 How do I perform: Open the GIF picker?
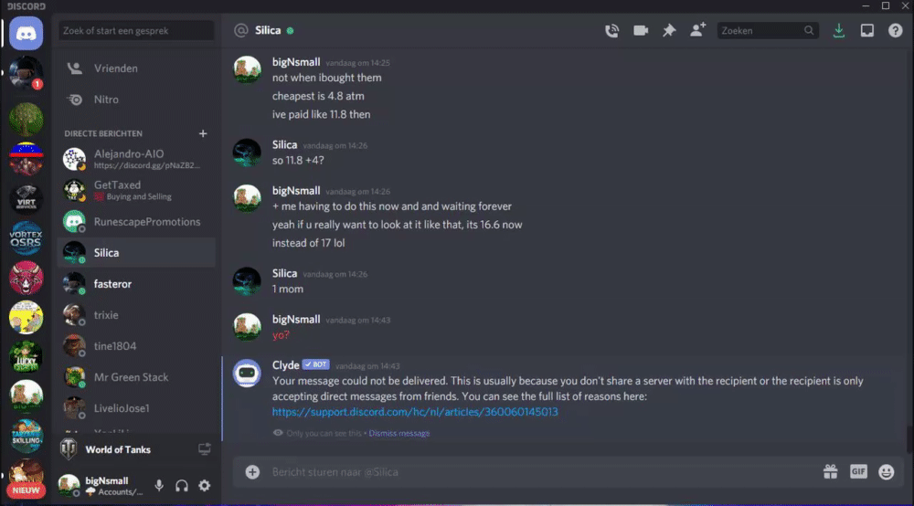click(x=858, y=471)
